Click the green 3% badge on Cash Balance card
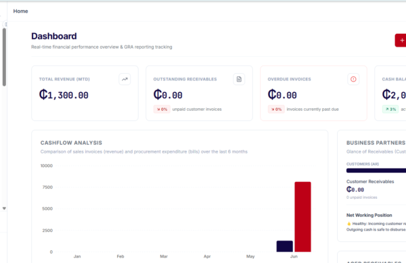 pyautogui.click(x=390, y=109)
